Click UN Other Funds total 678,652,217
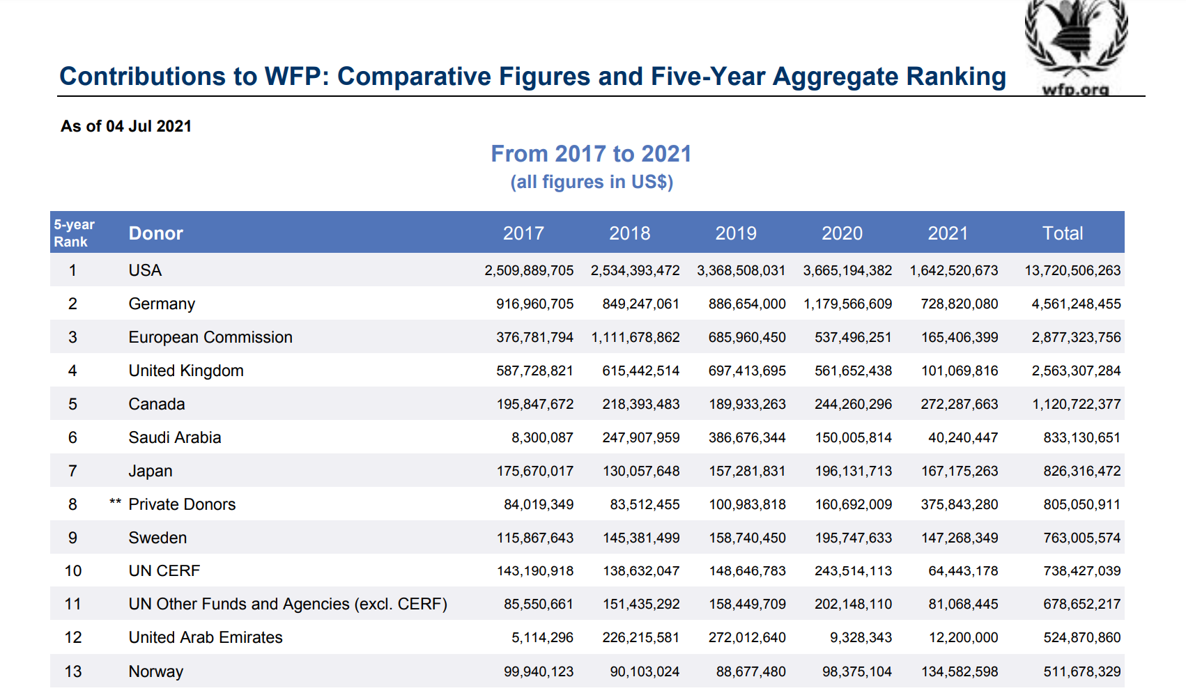1186x693 pixels. pyautogui.click(x=1082, y=604)
